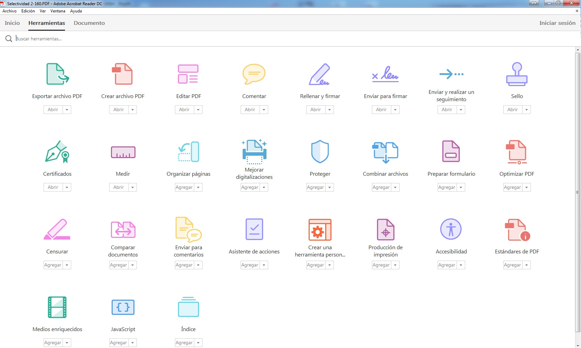Click the Sello stamp icon

517,74
